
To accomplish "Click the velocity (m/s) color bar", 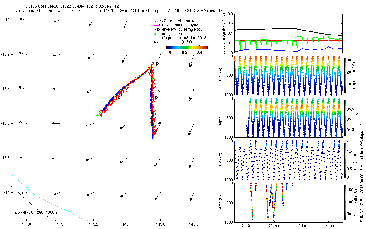I will pyautogui.click(x=187, y=47).
